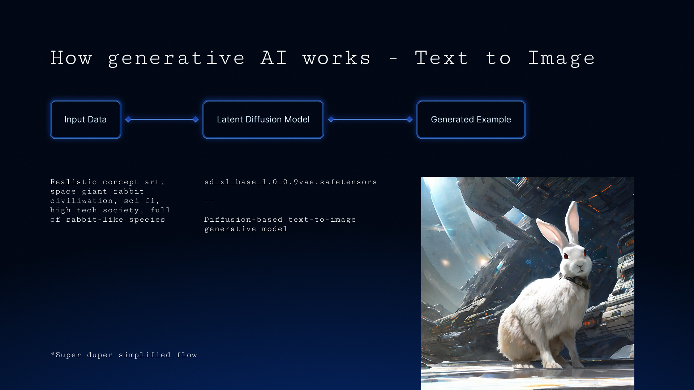Click the slide title heading text

[x=322, y=58]
